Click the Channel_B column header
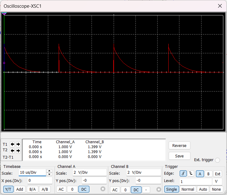 (95, 142)
